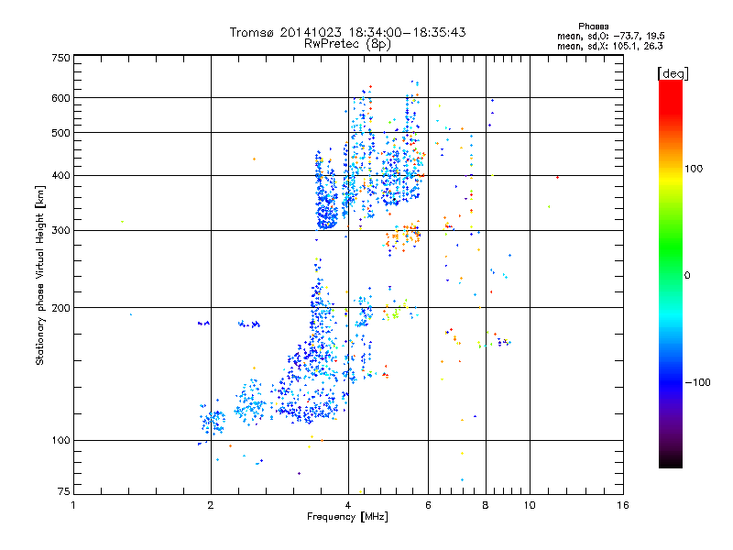The image size is (733, 550).
Task: Click 'mean, sd,X: 105.1, 26.3' line
Action: coord(609,46)
